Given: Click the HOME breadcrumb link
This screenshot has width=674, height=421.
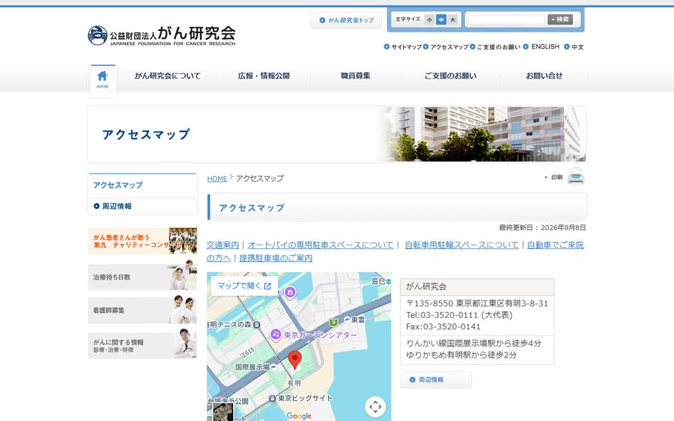Looking at the screenshot, I should (217, 179).
